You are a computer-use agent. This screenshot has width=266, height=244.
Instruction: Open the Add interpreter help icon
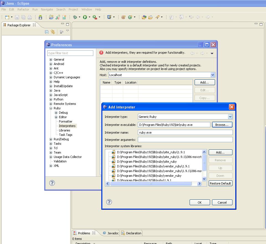(x=109, y=202)
